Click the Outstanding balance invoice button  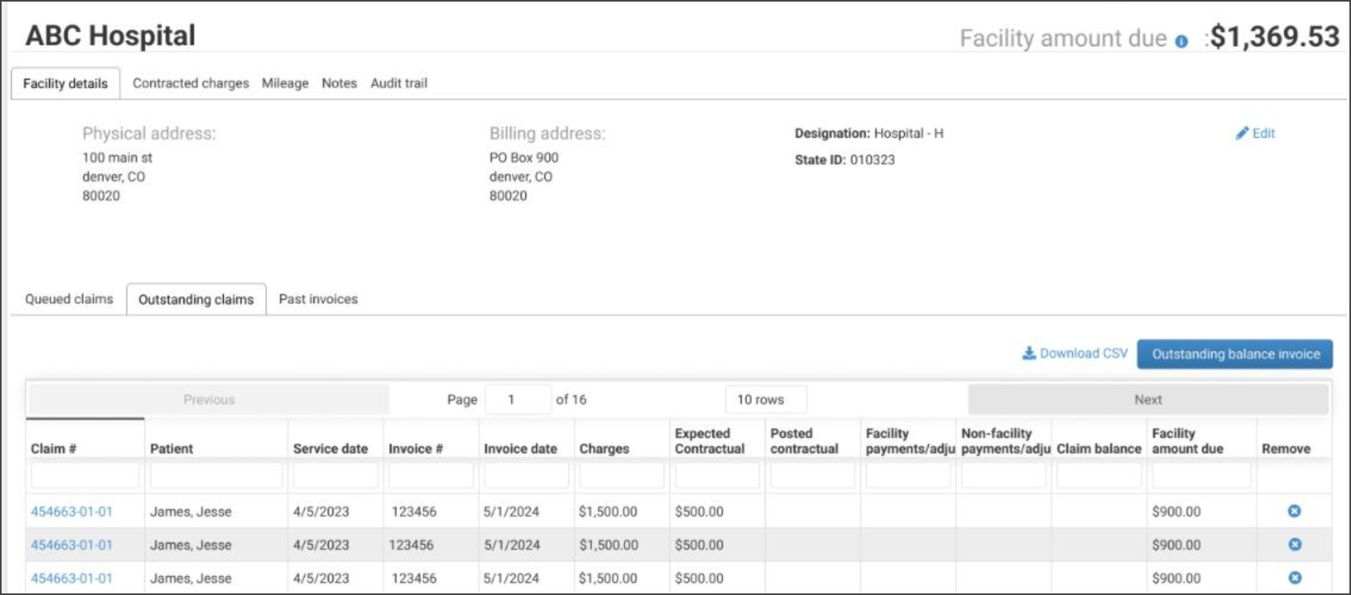[1235, 354]
